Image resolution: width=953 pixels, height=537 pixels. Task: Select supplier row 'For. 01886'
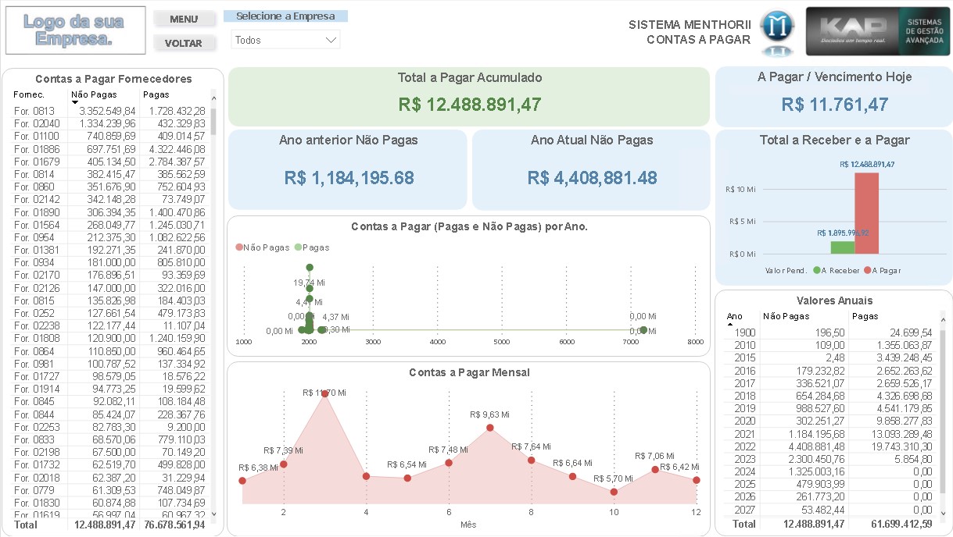(x=110, y=149)
